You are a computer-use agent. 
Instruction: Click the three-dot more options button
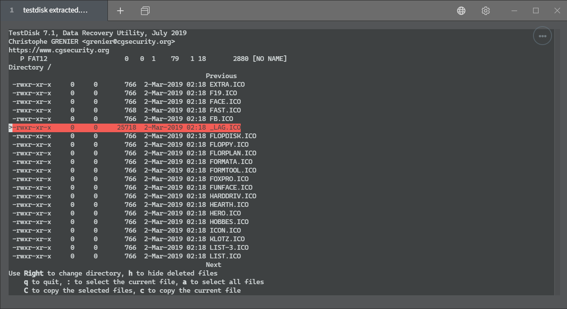[x=542, y=36]
